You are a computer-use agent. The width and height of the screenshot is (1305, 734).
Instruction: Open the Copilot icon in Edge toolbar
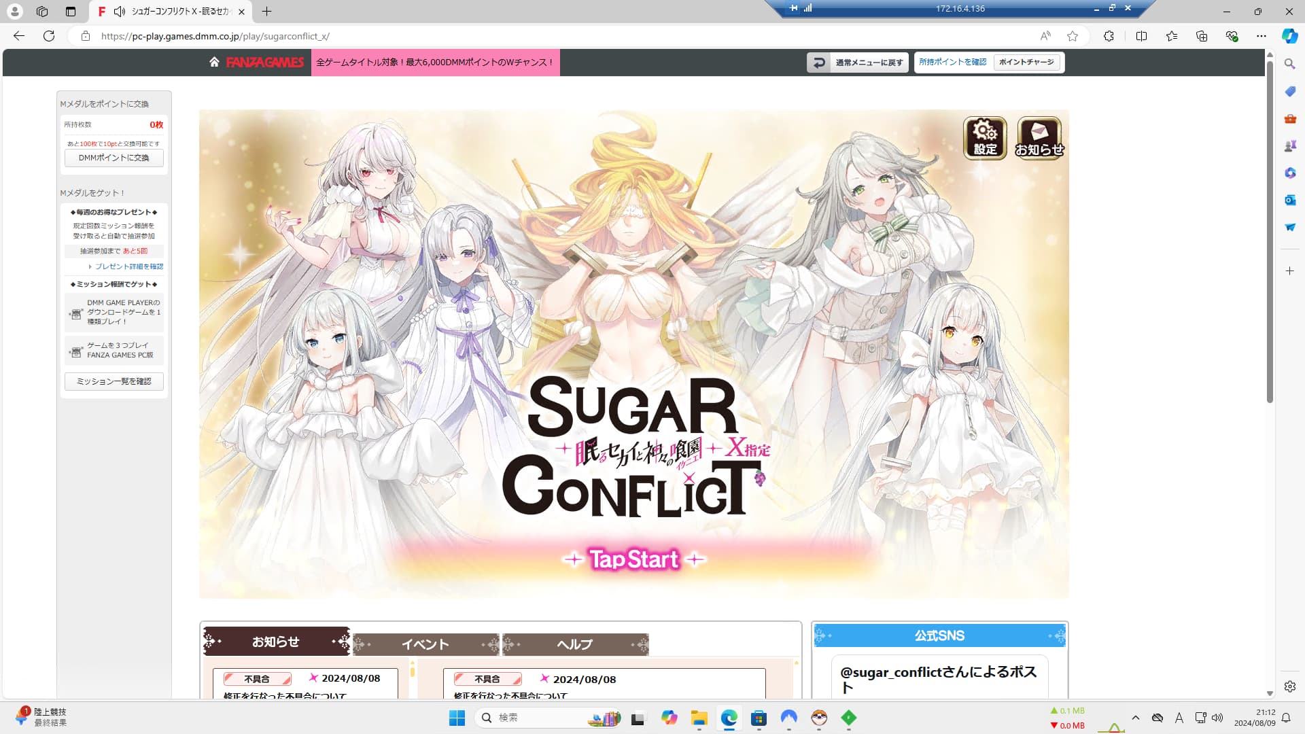(1289, 36)
